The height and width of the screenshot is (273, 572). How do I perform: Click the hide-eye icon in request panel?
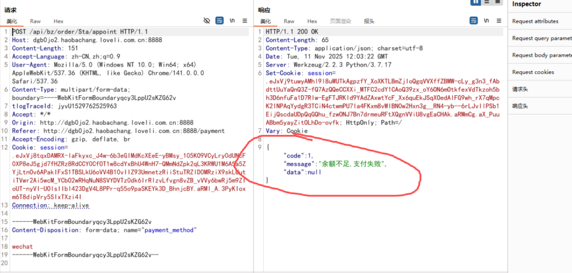[x=207, y=21]
